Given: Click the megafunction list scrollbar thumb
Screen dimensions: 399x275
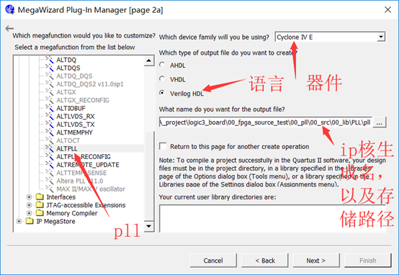Looking at the screenshot, I should point(149,176).
